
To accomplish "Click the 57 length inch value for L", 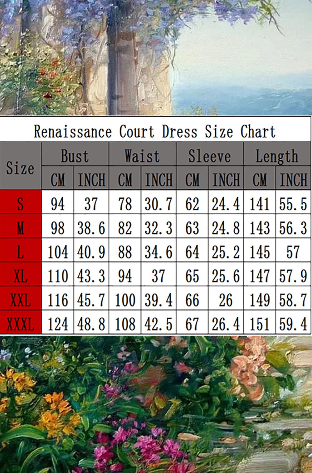I will coord(293,252).
